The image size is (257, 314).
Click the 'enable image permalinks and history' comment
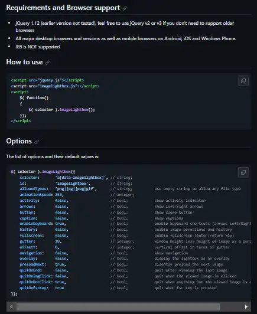pos(193,230)
